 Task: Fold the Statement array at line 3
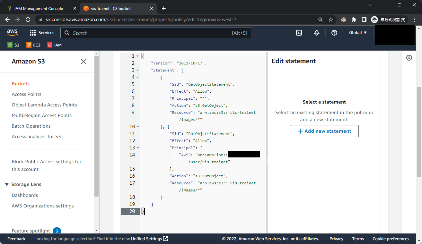pyautogui.click(x=137, y=70)
